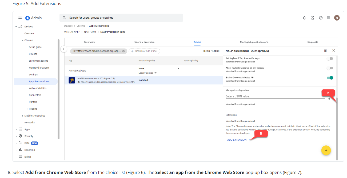
Task: Expand the Reports tree item
Action: tap(27, 109)
